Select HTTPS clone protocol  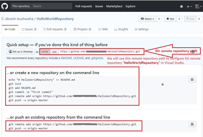(45, 52)
